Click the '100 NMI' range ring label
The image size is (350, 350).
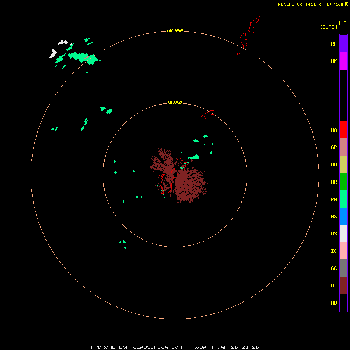pyautogui.click(x=175, y=31)
